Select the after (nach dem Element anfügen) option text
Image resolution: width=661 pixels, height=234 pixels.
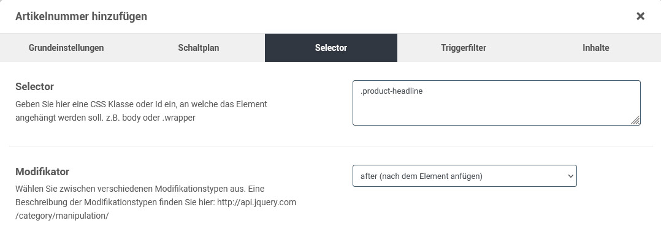click(422, 176)
